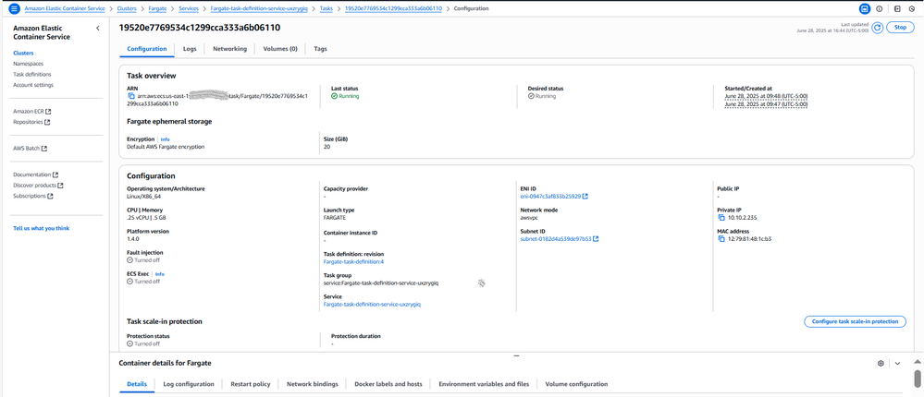Select the Details tab in container details
The height and width of the screenshot is (397, 924).
pos(137,384)
